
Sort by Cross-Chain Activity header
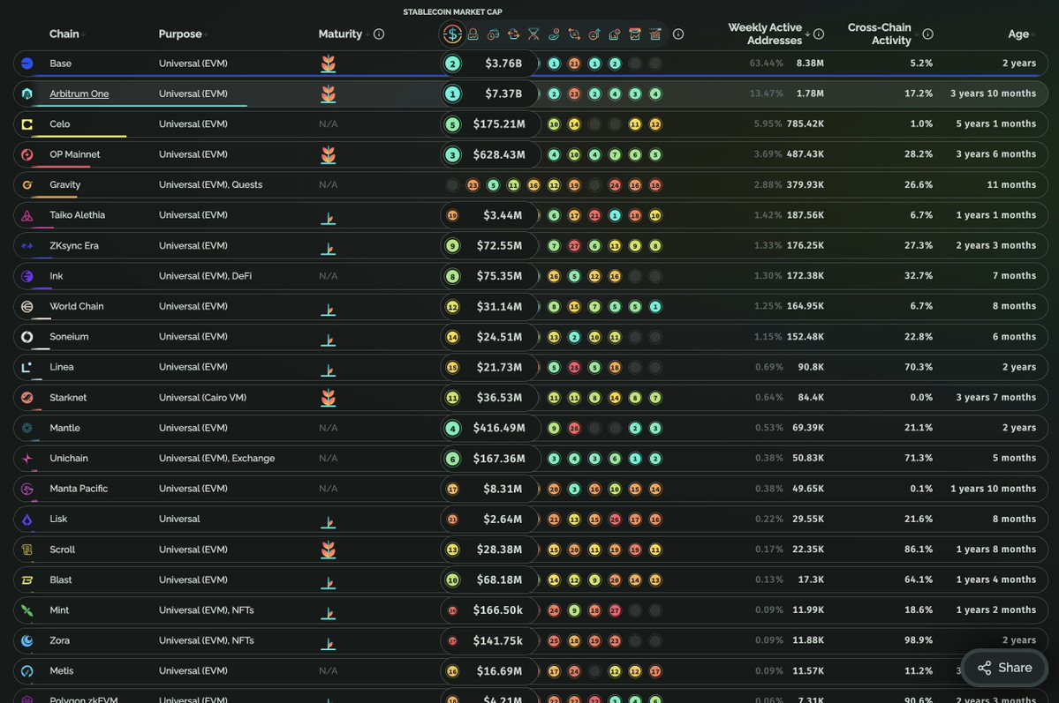[880, 34]
